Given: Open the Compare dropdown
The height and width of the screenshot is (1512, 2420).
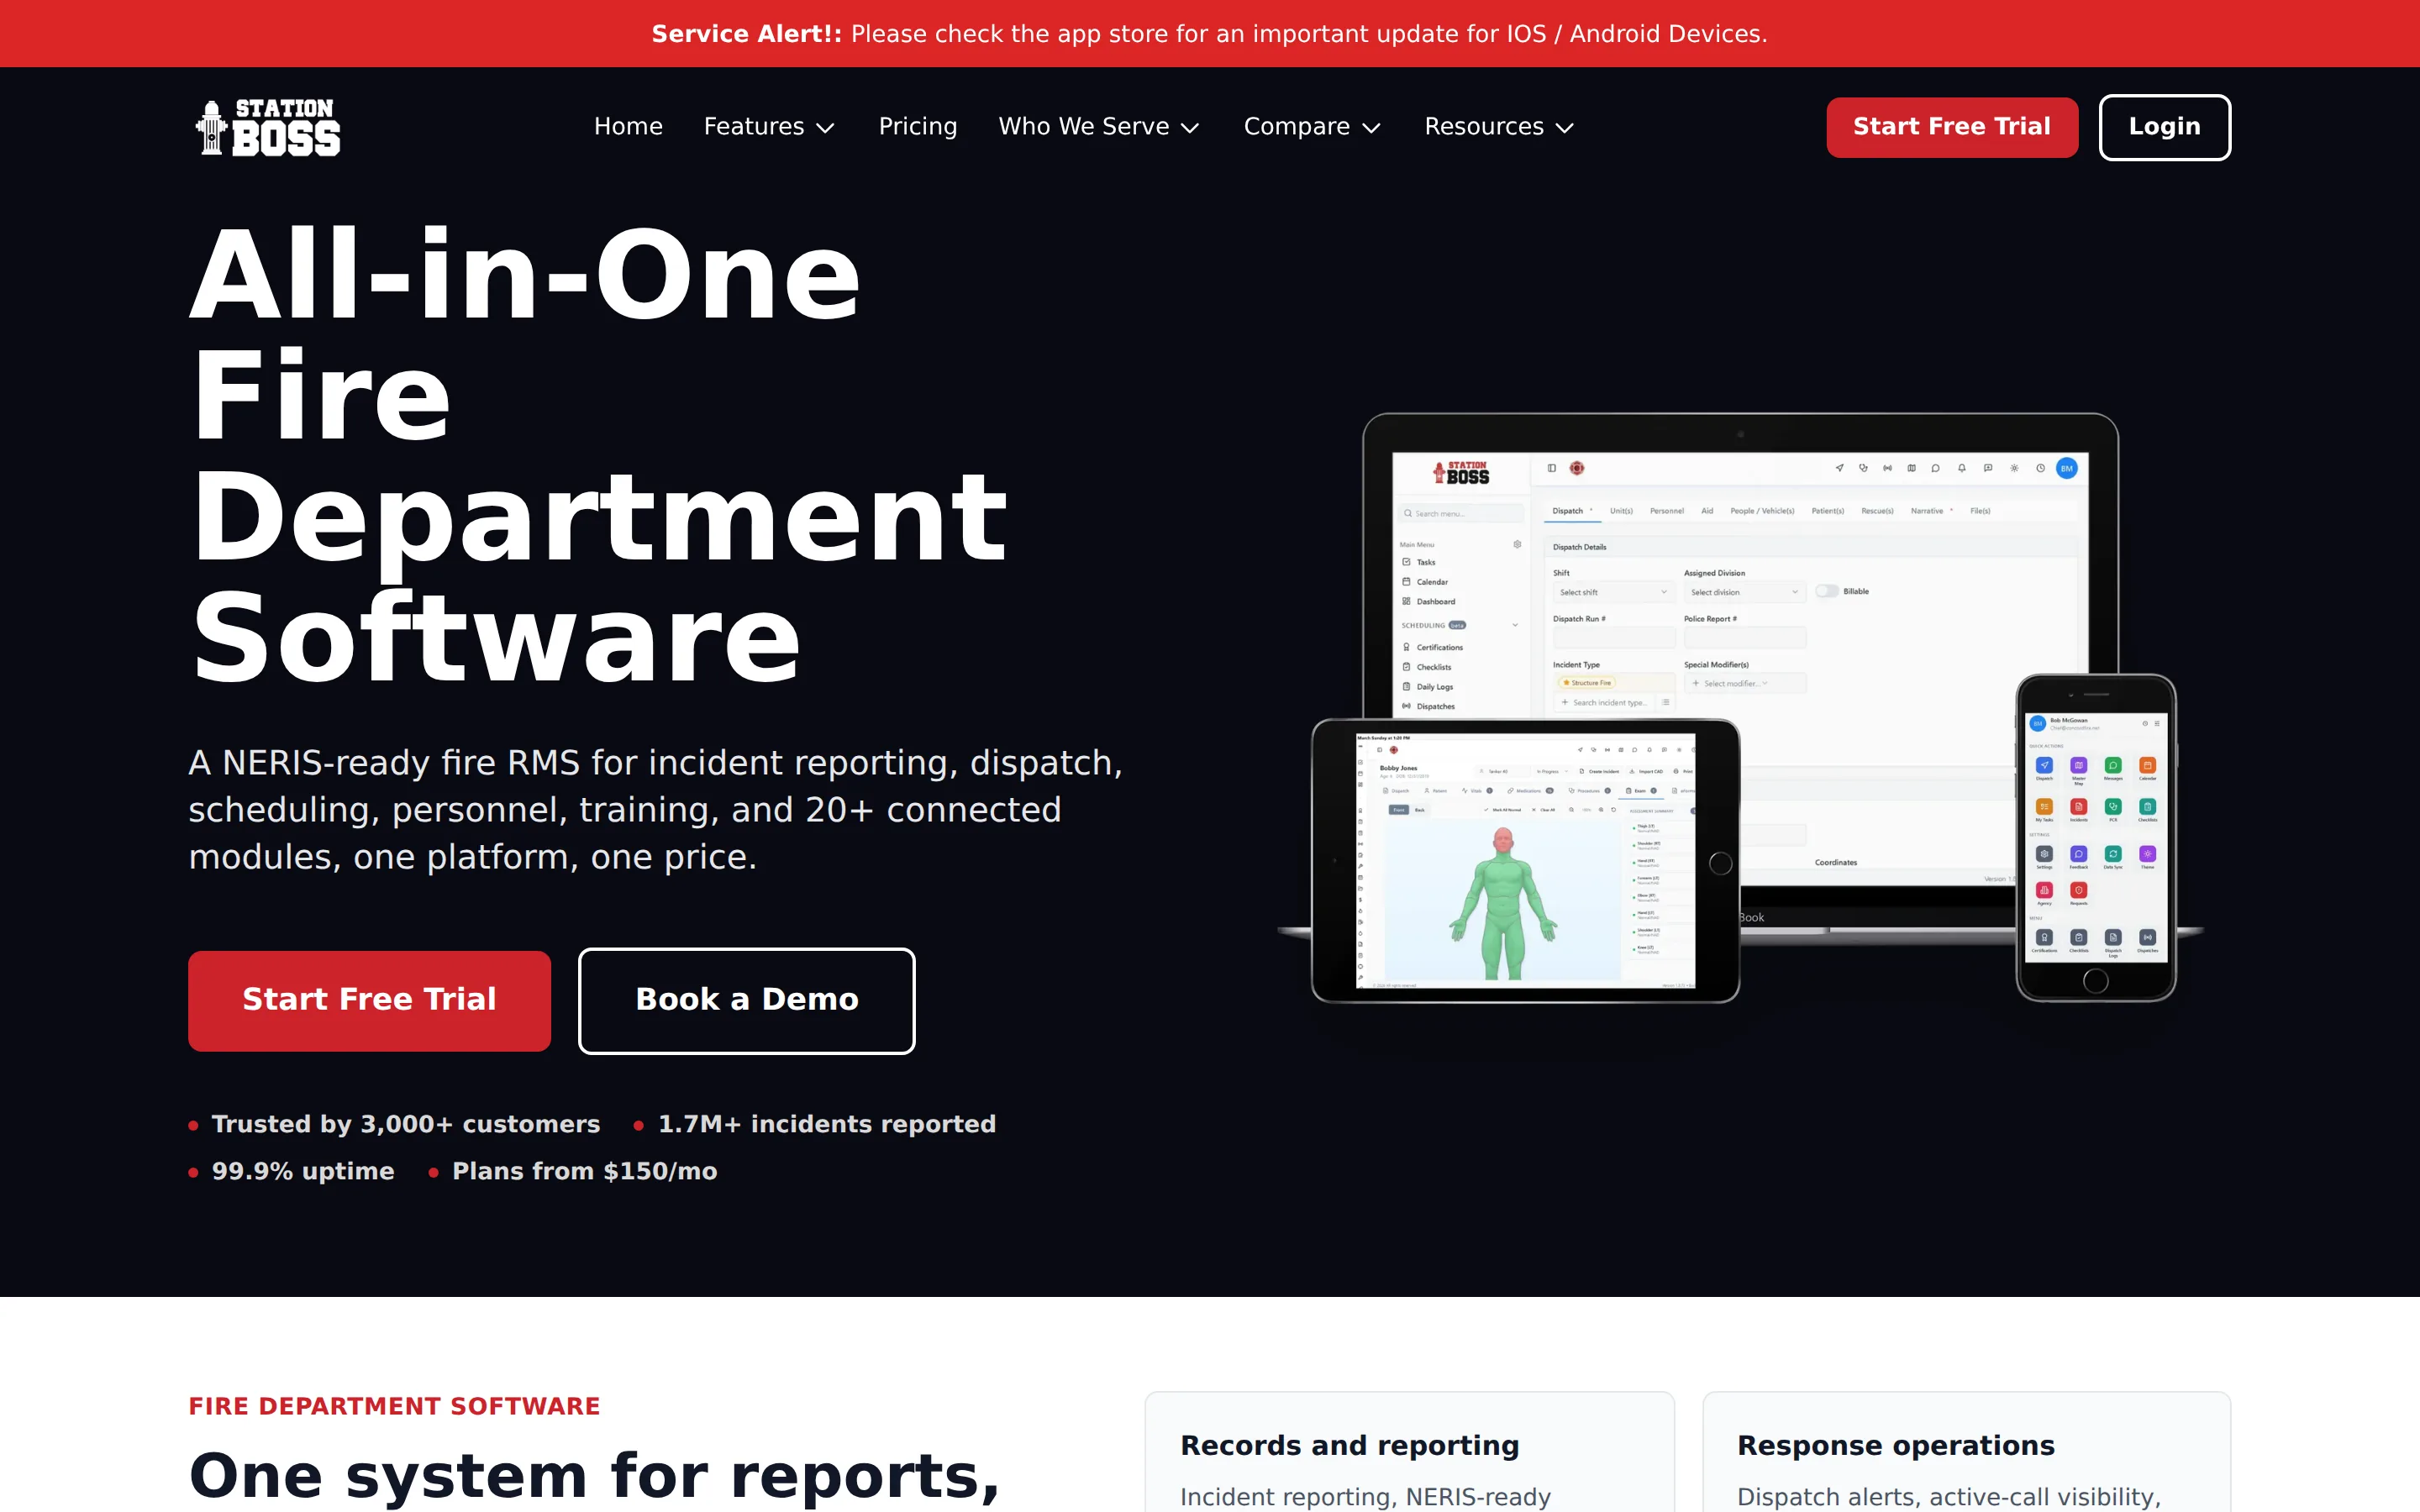Looking at the screenshot, I should coord(1311,127).
